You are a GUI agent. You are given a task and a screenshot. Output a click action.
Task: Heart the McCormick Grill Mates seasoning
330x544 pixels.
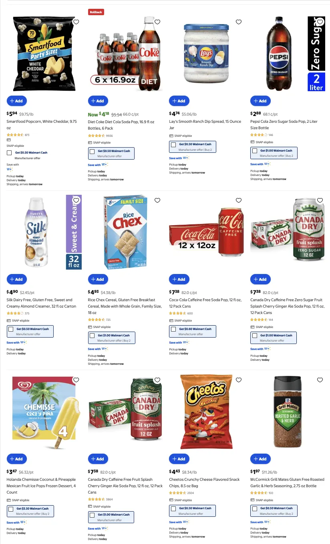(320, 380)
